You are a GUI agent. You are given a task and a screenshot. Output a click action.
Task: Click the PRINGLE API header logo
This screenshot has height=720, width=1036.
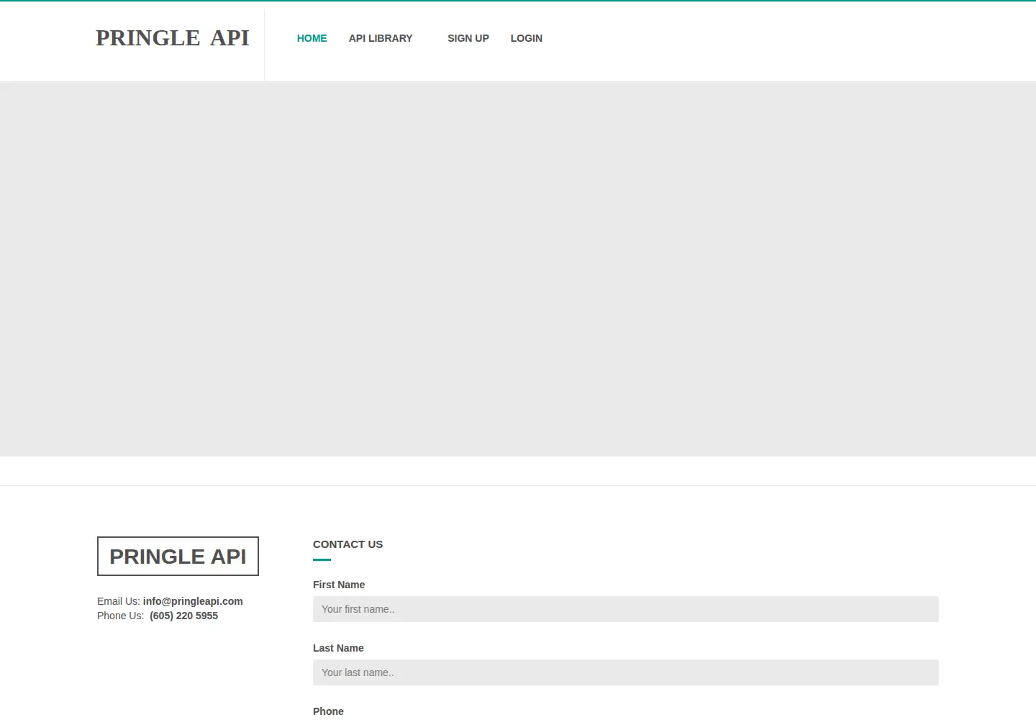[173, 37]
